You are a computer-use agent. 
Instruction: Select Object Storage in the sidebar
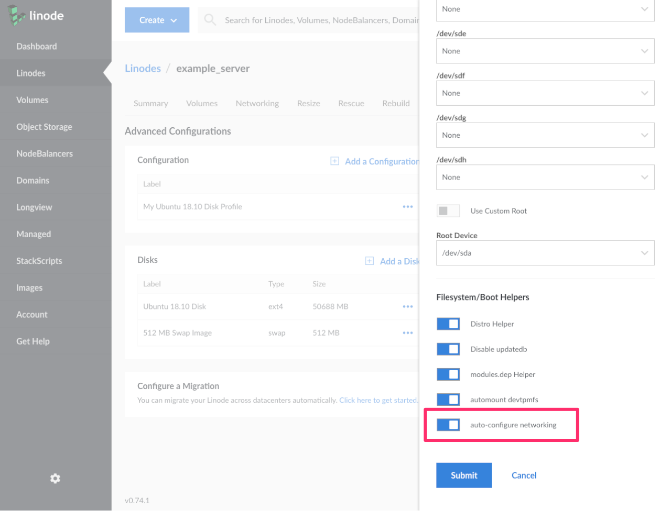coord(44,127)
